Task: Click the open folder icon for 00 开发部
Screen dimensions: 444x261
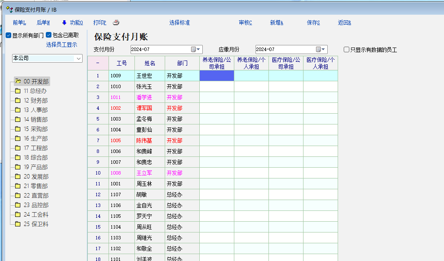Action: 18,81
